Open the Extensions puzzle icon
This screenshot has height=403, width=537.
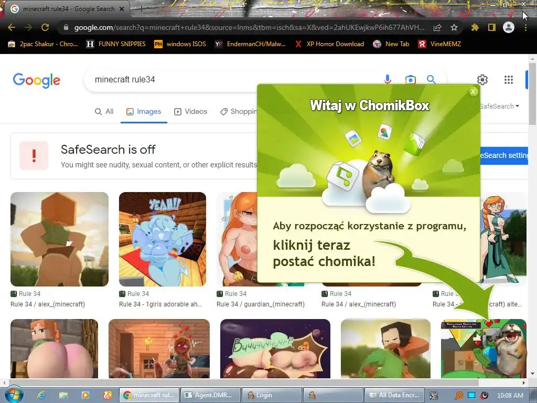pos(475,27)
